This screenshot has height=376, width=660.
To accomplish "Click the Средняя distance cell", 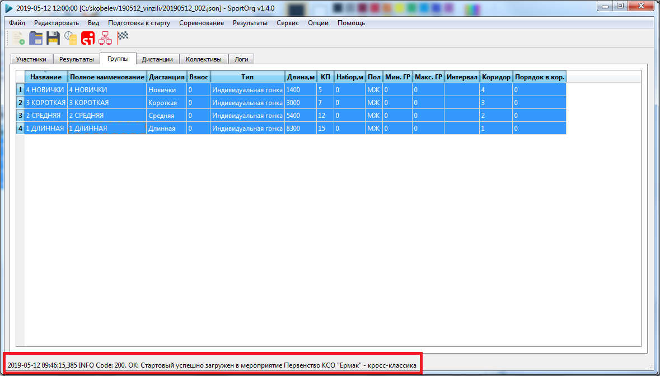I will [167, 115].
